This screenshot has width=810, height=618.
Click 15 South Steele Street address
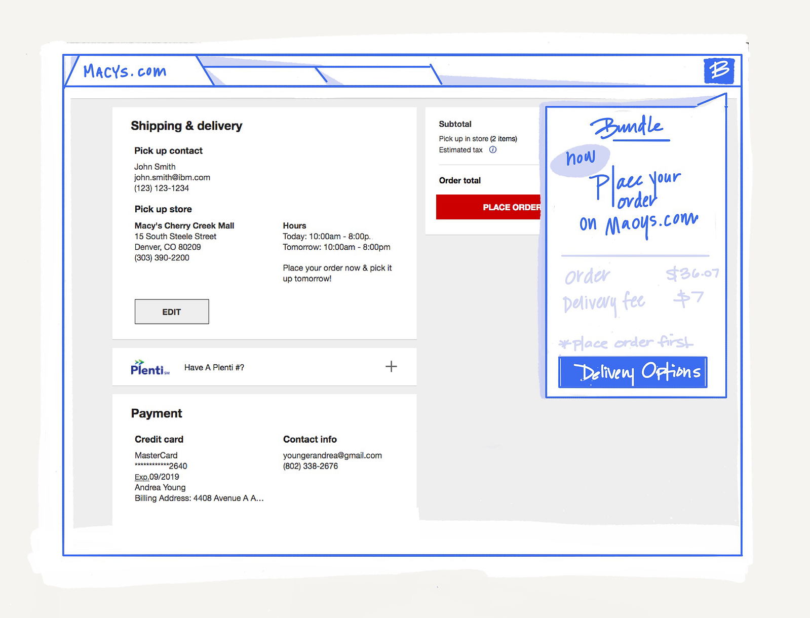tap(175, 236)
